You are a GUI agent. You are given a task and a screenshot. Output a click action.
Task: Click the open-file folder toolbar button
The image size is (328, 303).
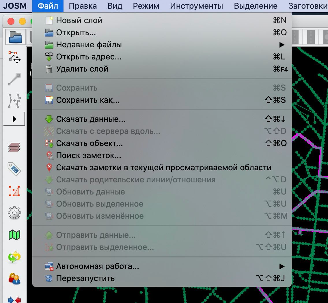[16, 37]
